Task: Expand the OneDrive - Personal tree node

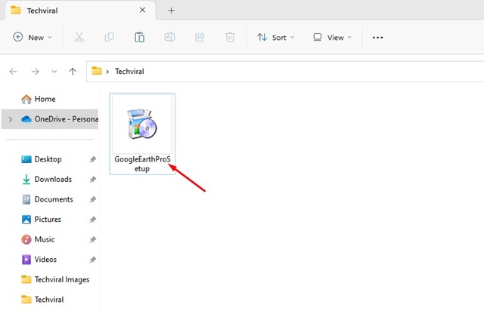Action: [x=11, y=119]
